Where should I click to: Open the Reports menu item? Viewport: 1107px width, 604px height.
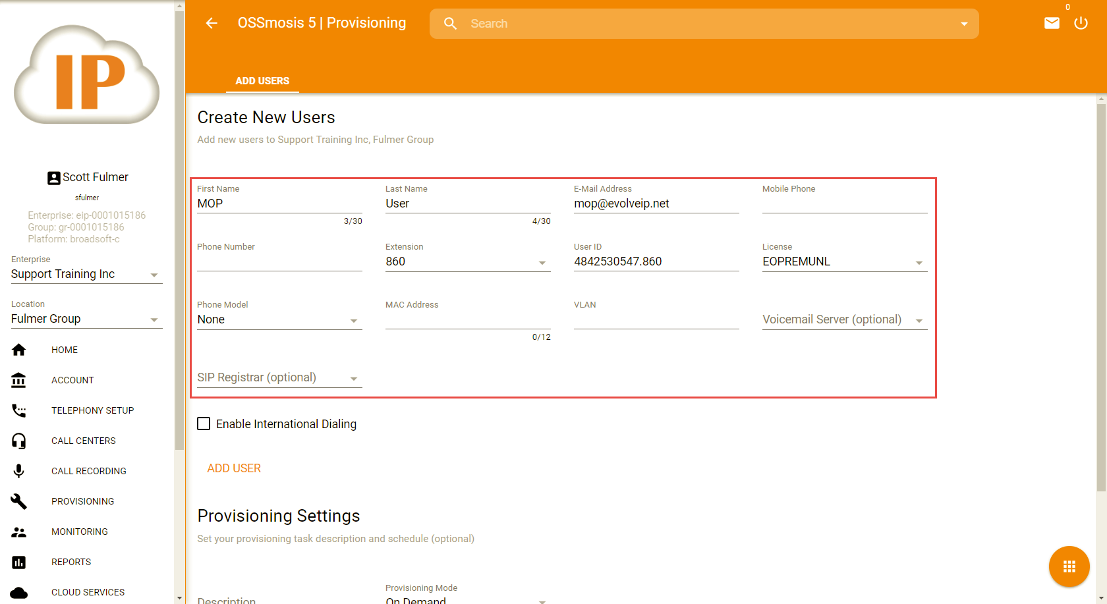pyautogui.click(x=71, y=562)
